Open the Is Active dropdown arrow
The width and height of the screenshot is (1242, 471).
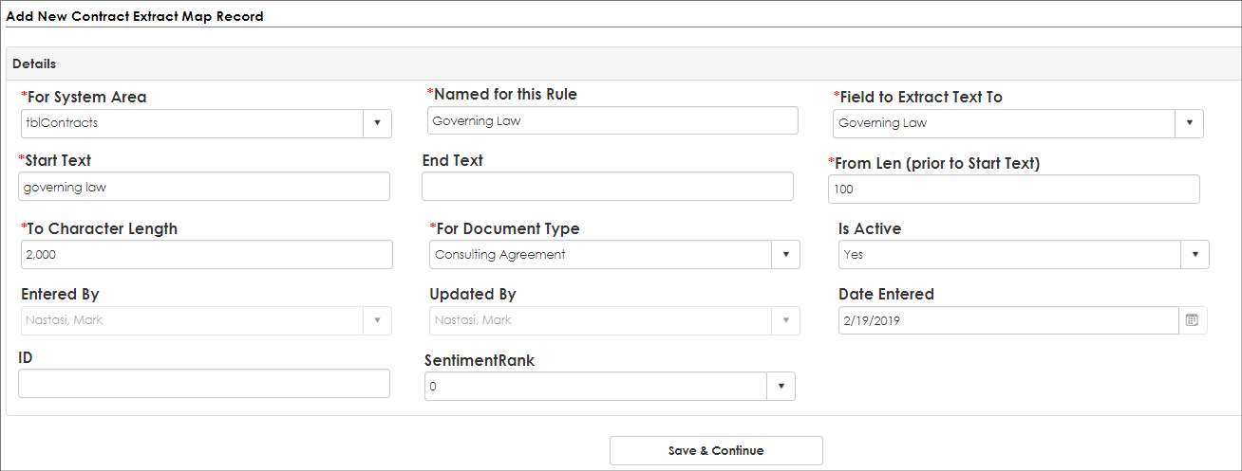[1195, 255]
